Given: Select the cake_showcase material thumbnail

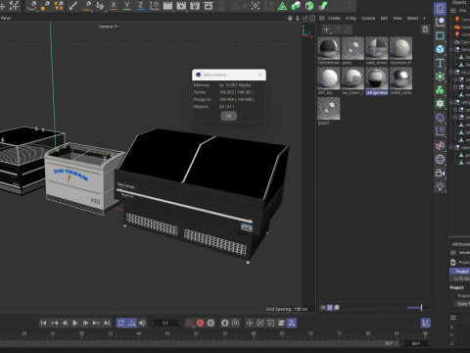Looking at the screenshot, I should pos(377,48).
